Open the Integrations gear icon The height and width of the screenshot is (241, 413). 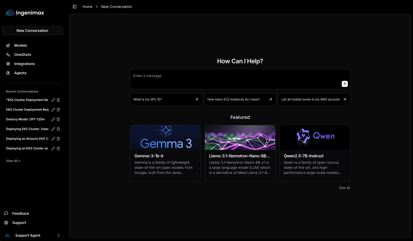[8, 64]
